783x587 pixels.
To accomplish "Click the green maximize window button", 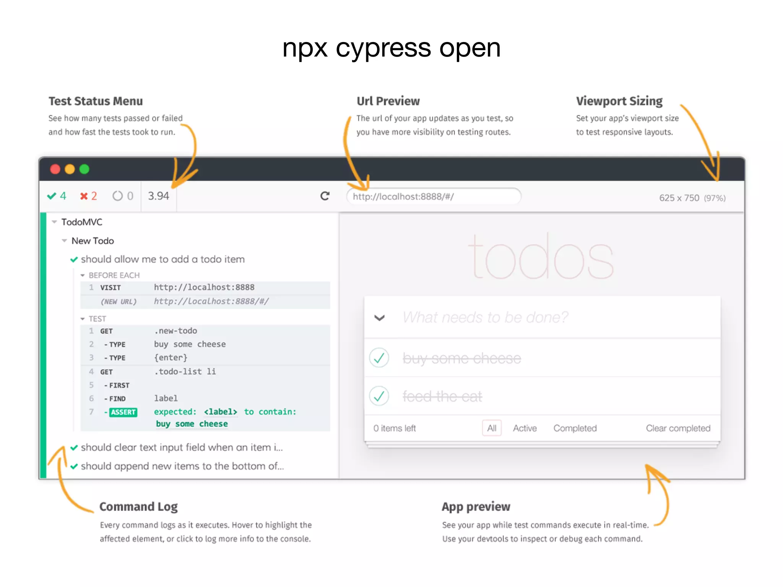I will [x=84, y=169].
